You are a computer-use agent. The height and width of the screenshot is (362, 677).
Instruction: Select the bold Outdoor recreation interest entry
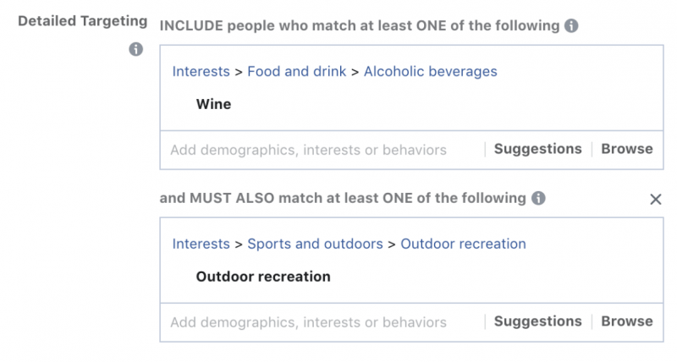pyautogui.click(x=263, y=277)
